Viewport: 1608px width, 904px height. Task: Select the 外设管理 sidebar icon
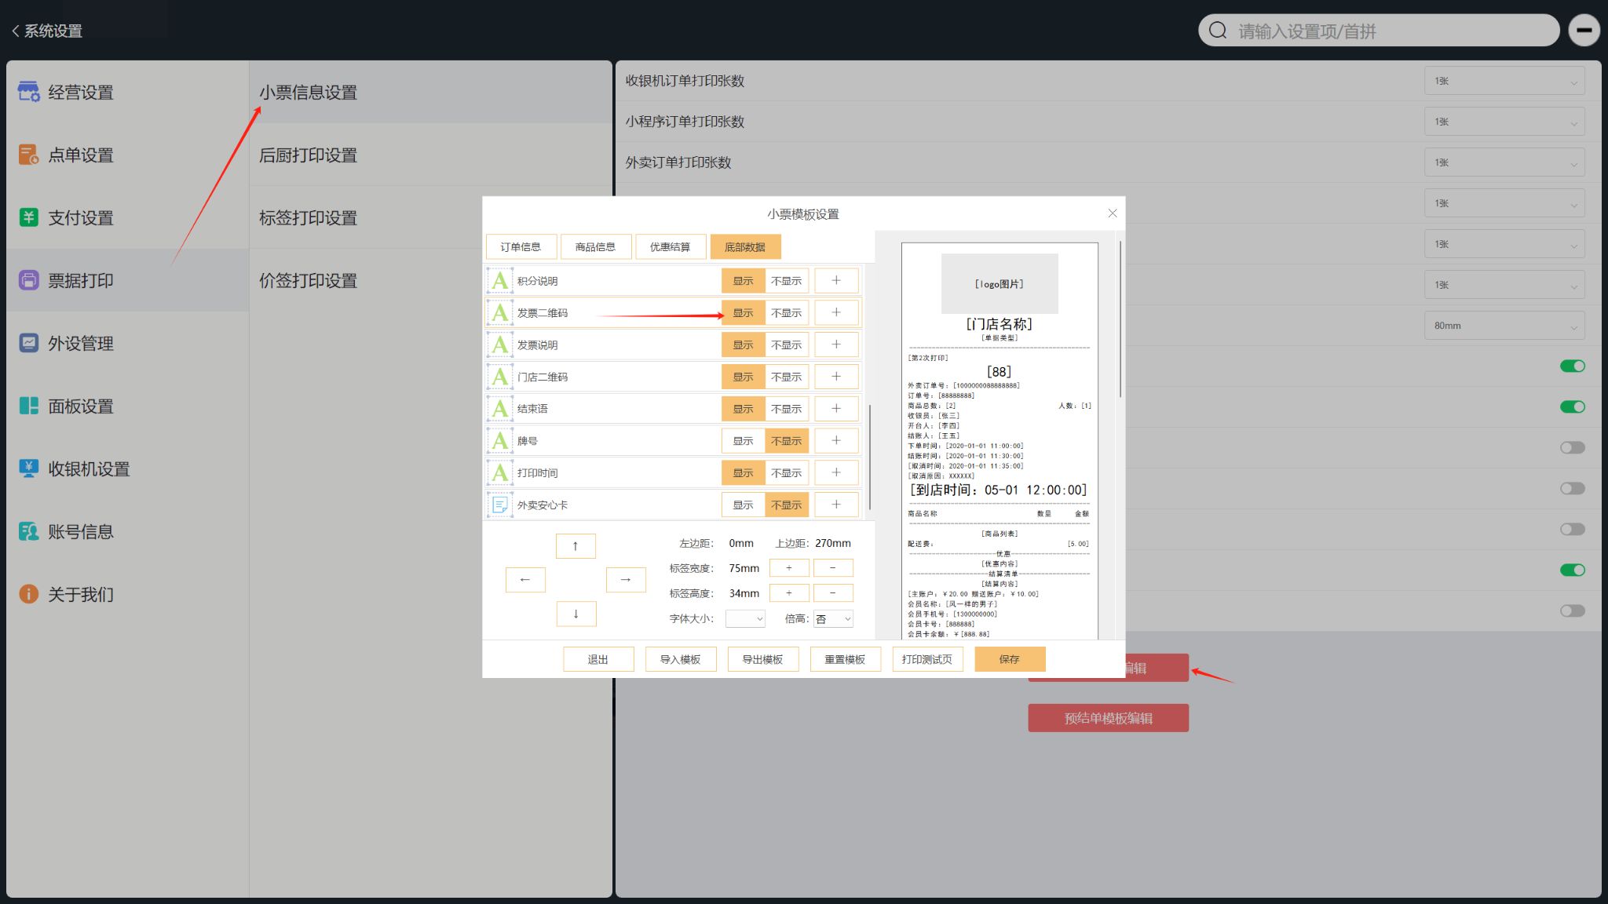click(29, 343)
